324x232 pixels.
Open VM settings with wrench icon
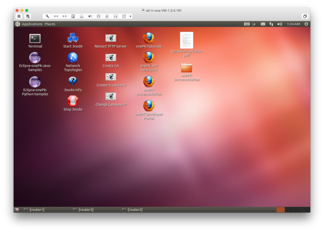tap(47, 16)
